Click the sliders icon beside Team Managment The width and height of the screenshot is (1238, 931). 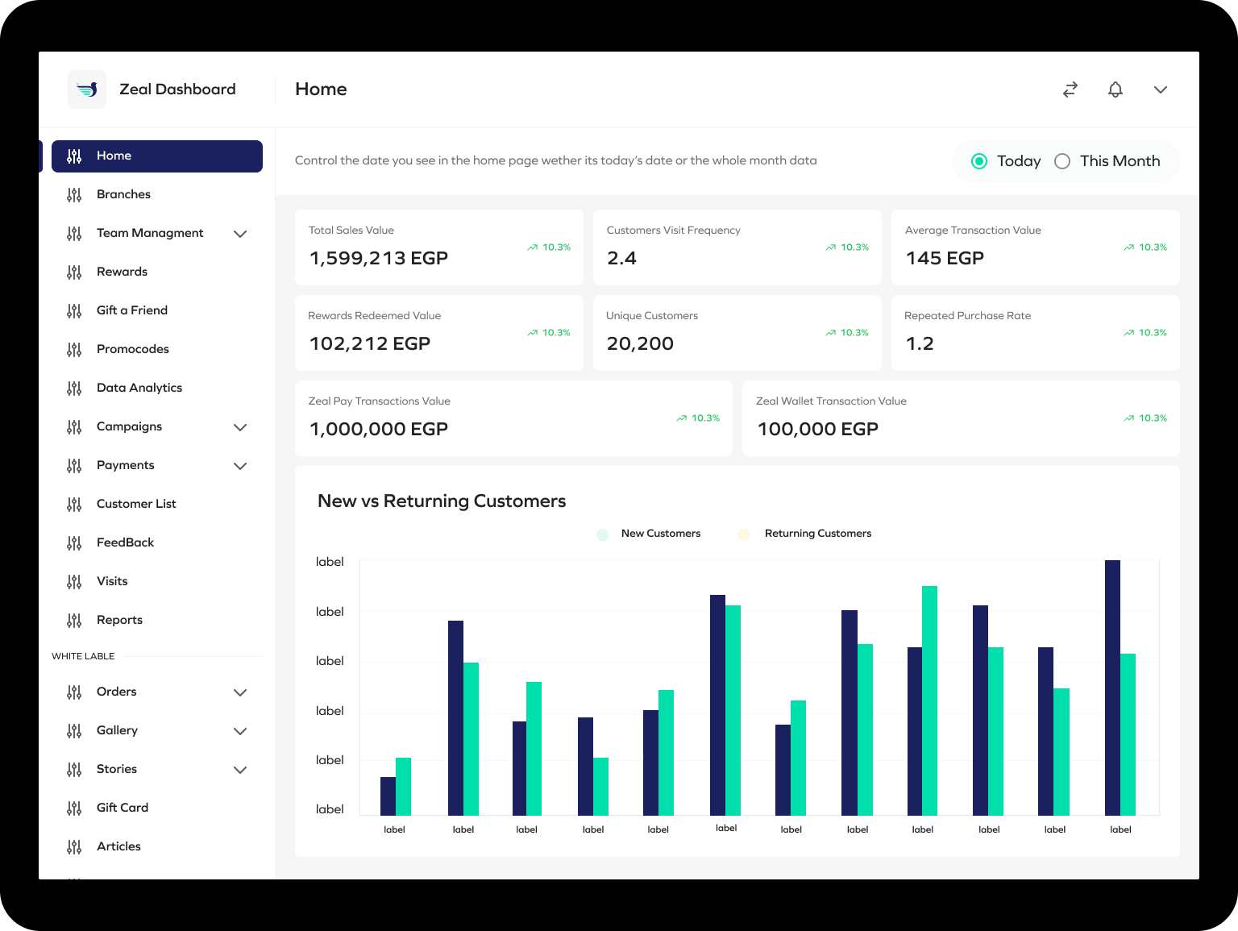[74, 234]
